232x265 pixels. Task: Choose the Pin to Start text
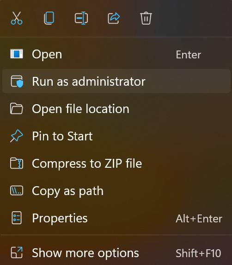coord(62,136)
